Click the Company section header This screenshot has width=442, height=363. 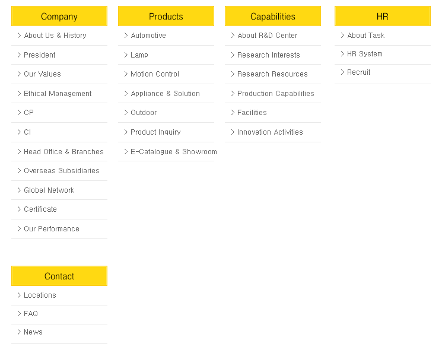pos(59,17)
